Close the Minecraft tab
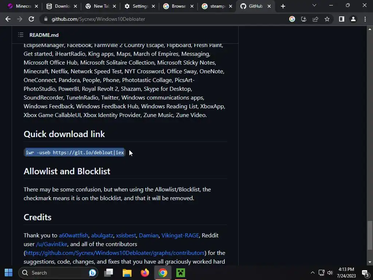The height and width of the screenshot is (280, 373). [36, 6]
